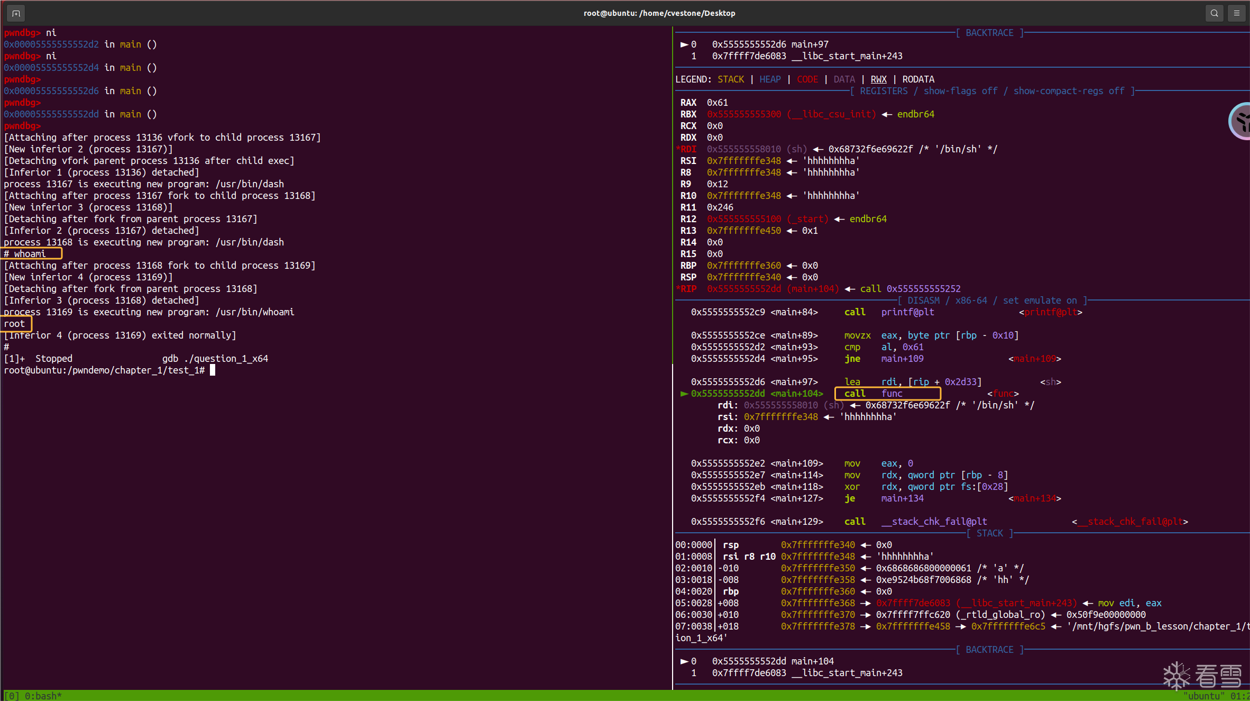This screenshot has width=1250, height=701.
Task: Click the DISASM section header
Action: click(923, 301)
